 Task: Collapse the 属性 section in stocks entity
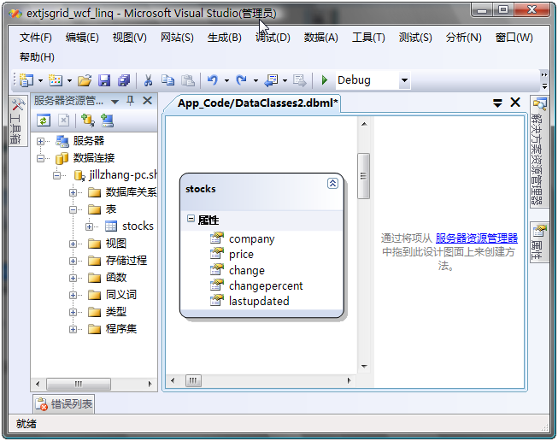point(191,220)
